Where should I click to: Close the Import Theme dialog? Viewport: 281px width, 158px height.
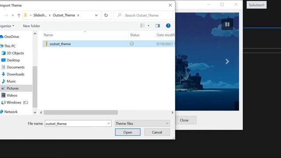[170, 5]
